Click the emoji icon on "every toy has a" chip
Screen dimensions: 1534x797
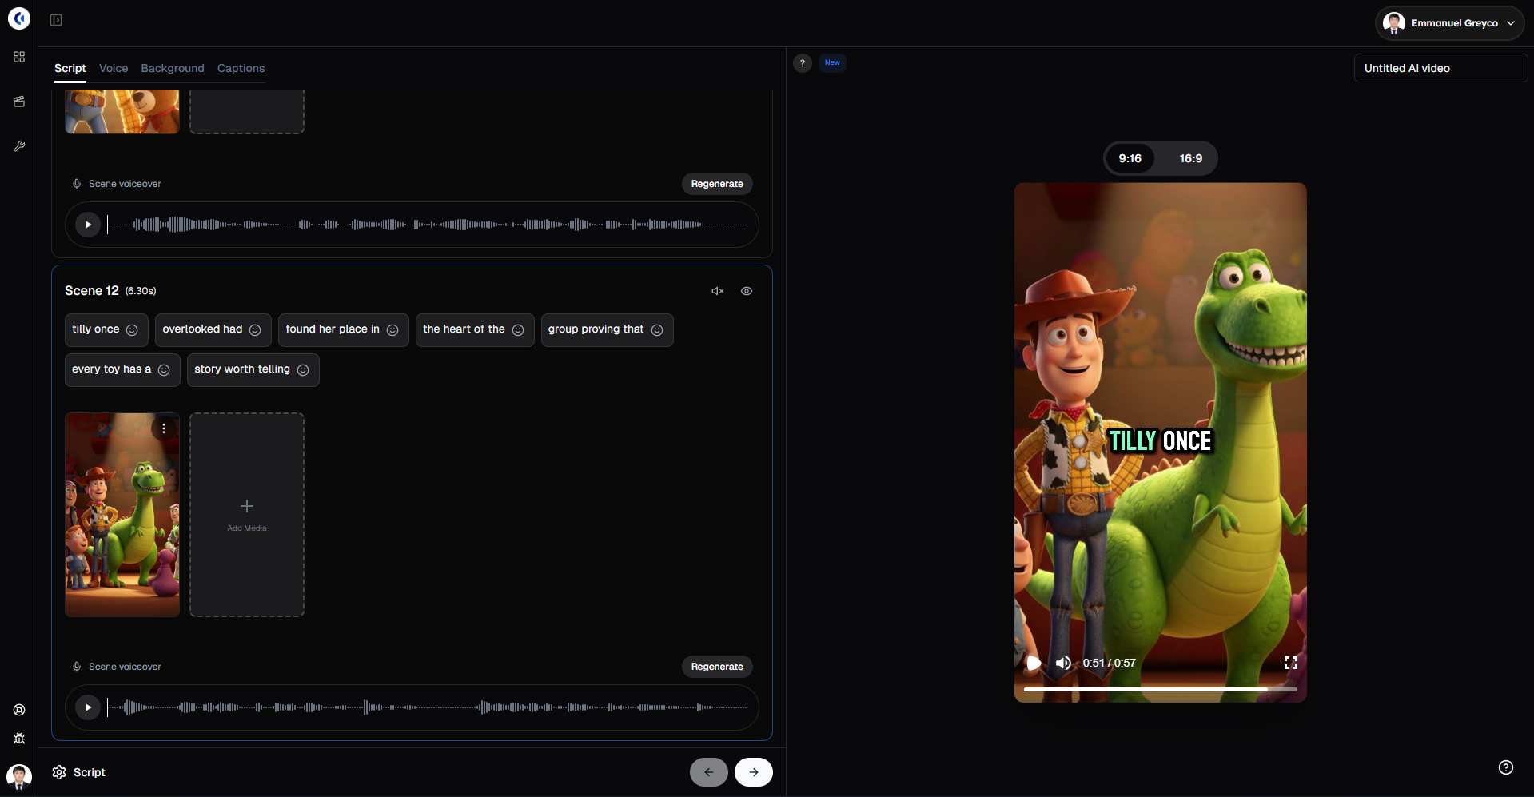(x=164, y=370)
